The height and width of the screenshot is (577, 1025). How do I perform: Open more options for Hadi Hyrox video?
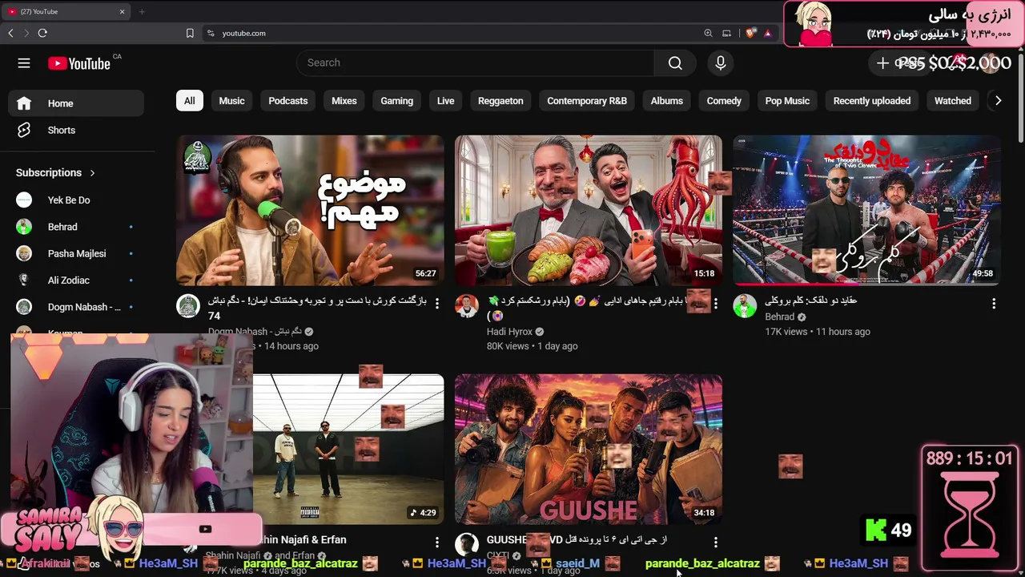pos(716,304)
